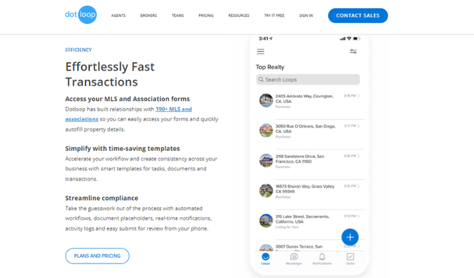474x278 pixels.
Task: Open the hamburger menu in phone mockup
Action: click(x=261, y=52)
